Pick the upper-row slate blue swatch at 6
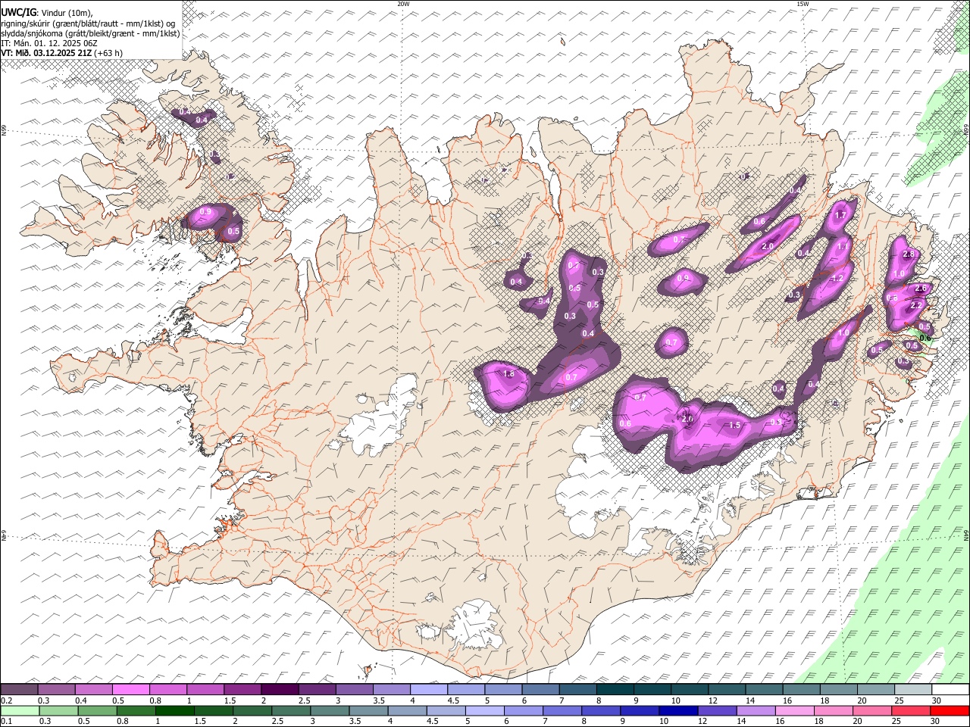The height and width of the screenshot is (727, 970). (x=541, y=689)
